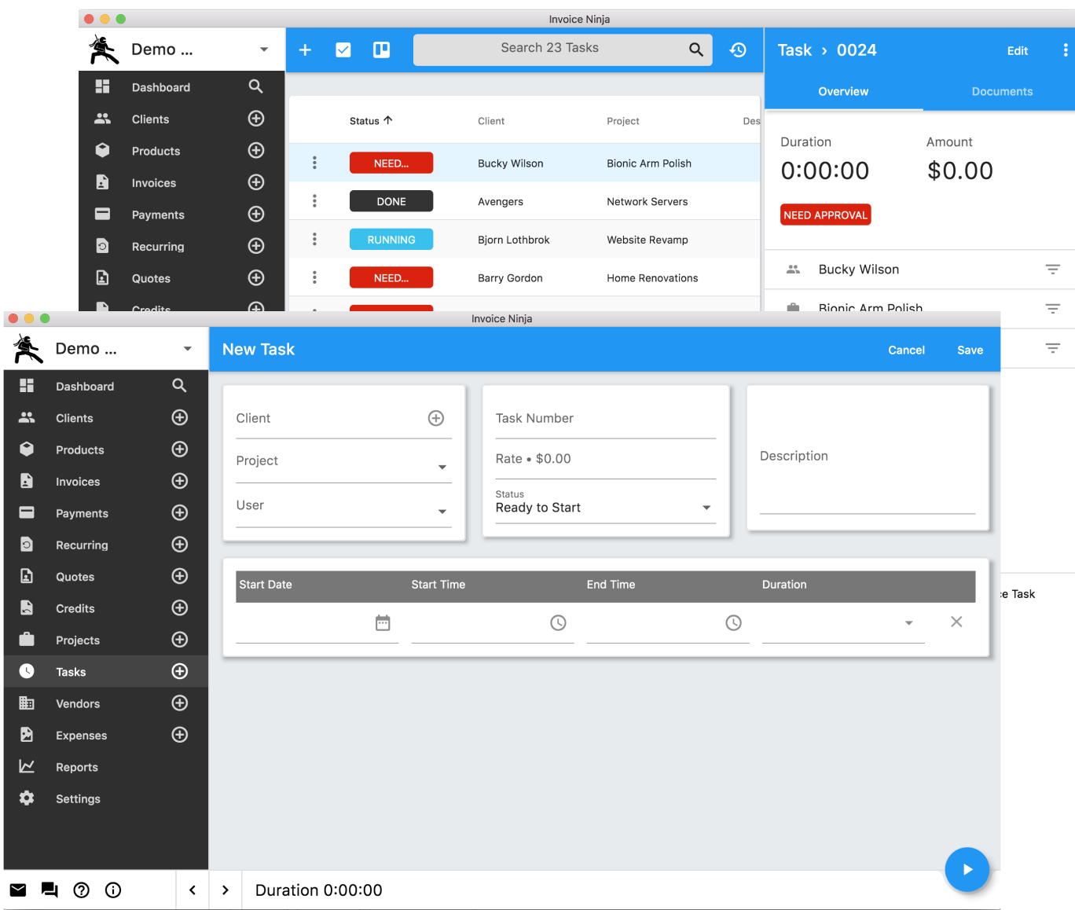This screenshot has height=910, width=1075.
Task: Save the New Task
Action: pyautogui.click(x=970, y=350)
